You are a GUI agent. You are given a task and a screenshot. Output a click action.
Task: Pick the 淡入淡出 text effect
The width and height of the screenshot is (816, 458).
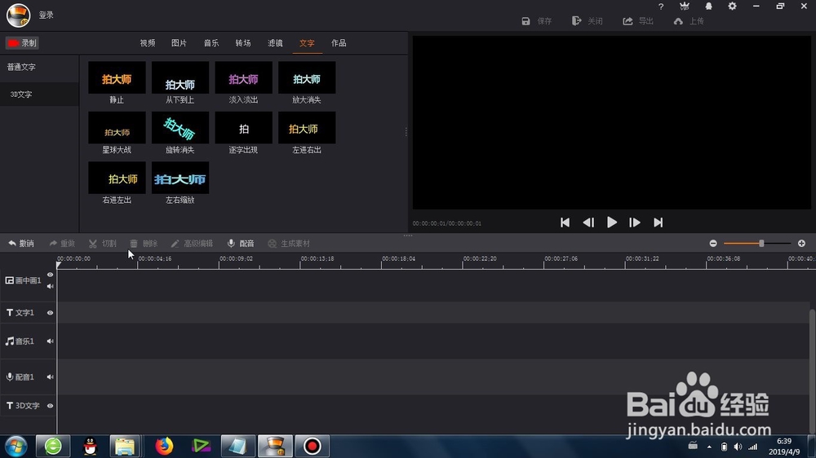click(243, 77)
